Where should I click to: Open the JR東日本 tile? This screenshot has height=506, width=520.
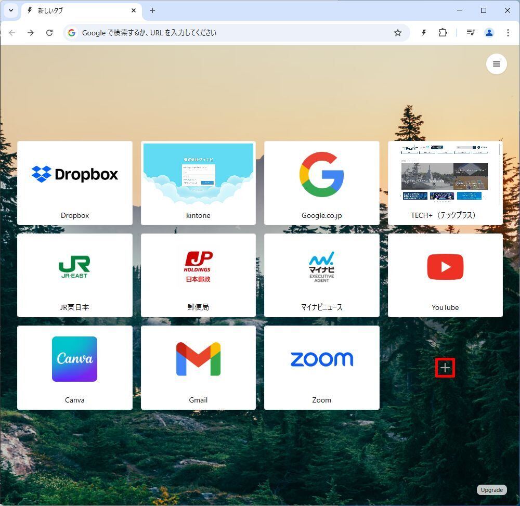74,275
